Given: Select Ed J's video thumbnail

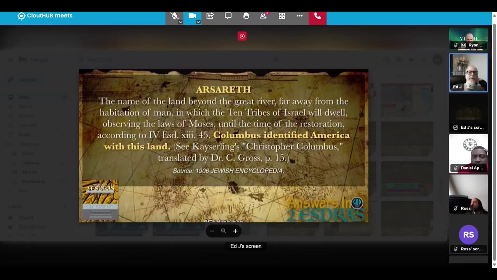Looking at the screenshot, I should pyautogui.click(x=468, y=72).
